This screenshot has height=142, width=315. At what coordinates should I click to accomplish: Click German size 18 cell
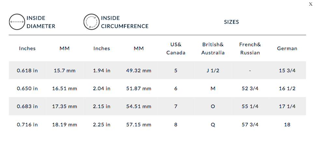[x=287, y=124]
